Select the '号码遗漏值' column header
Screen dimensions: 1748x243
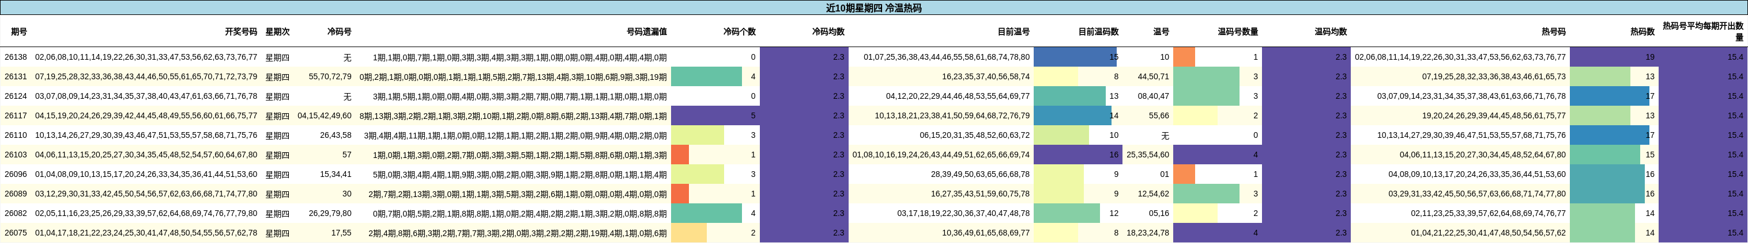[x=647, y=32]
